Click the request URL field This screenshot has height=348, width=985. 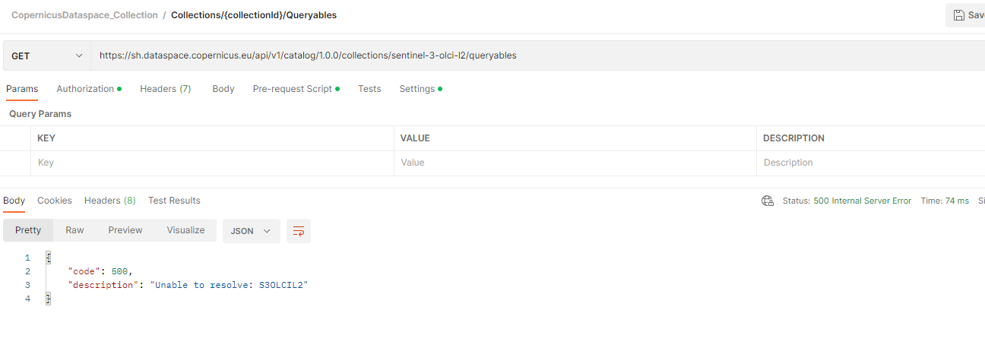pos(456,56)
